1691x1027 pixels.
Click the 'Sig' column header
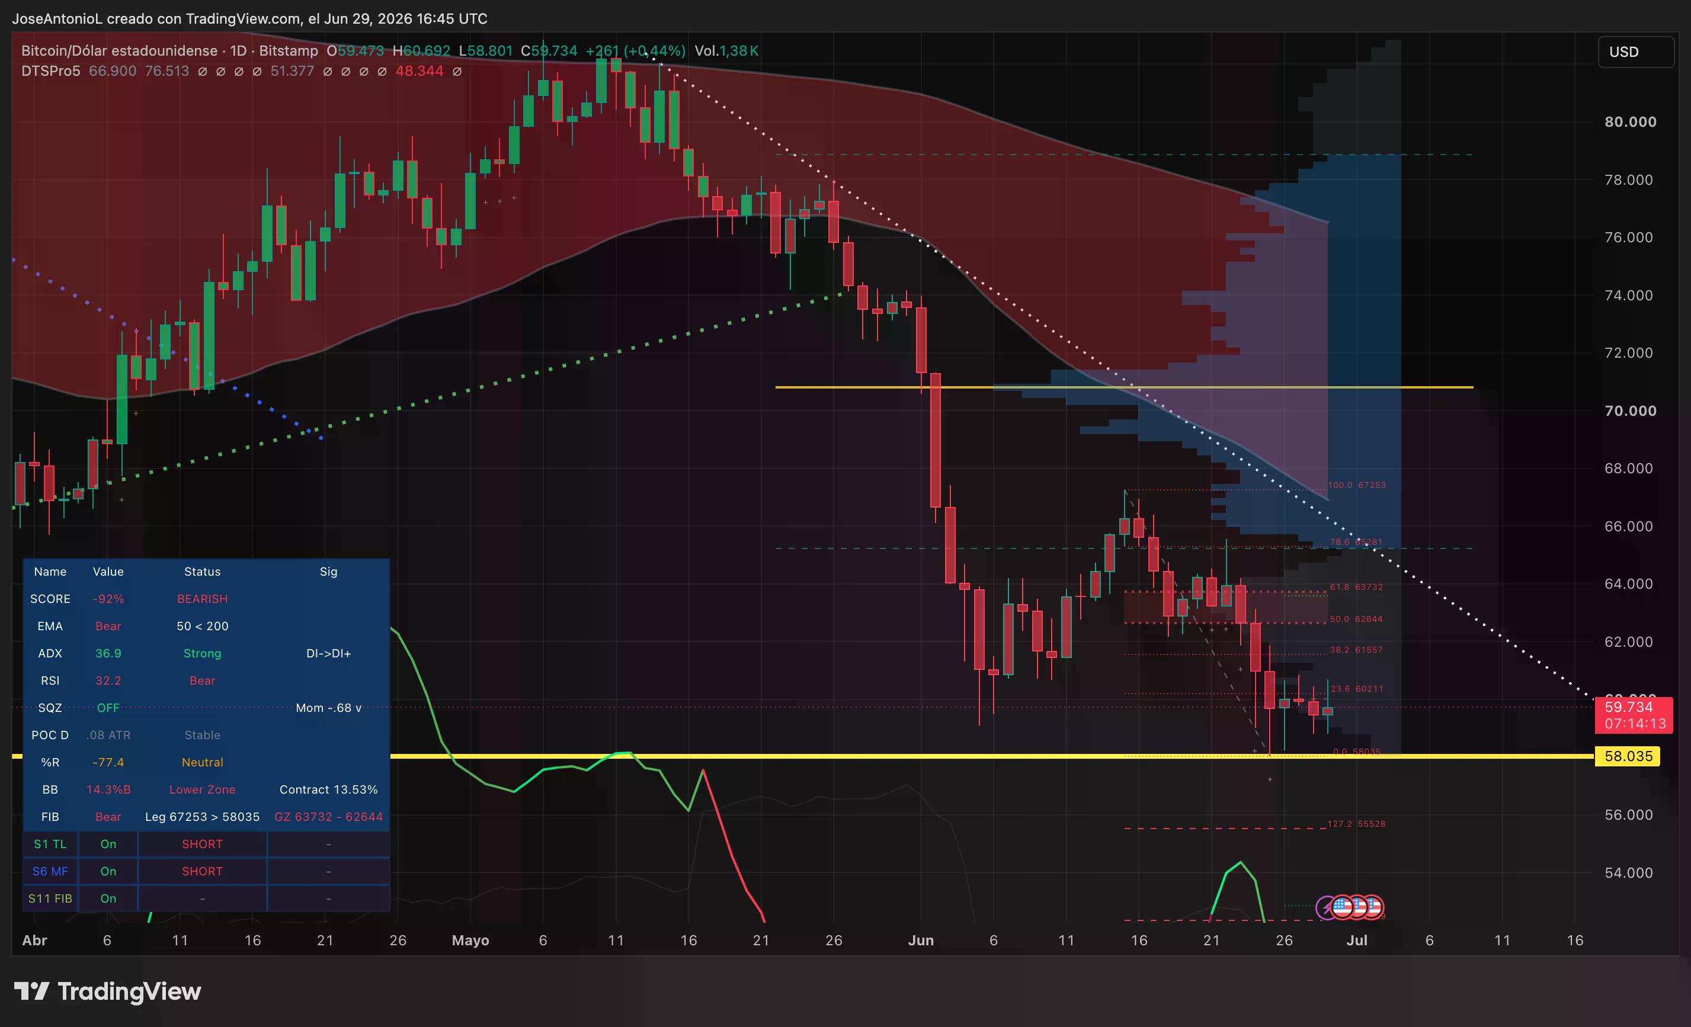pos(329,572)
